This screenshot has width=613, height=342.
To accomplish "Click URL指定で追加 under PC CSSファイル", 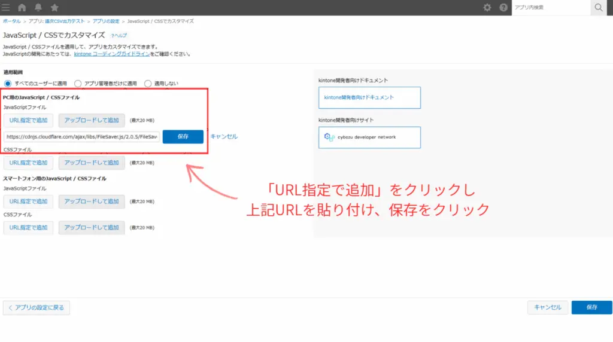I will pyautogui.click(x=28, y=163).
